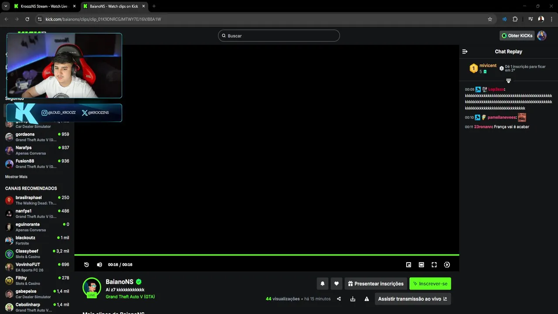
Task: Click the search magnifier icon
Action: 224,36
